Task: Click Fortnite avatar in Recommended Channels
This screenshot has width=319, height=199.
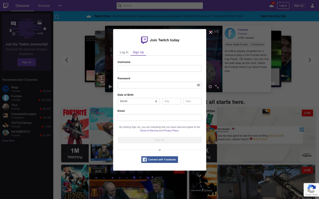Action: pyautogui.click(x=6, y=98)
